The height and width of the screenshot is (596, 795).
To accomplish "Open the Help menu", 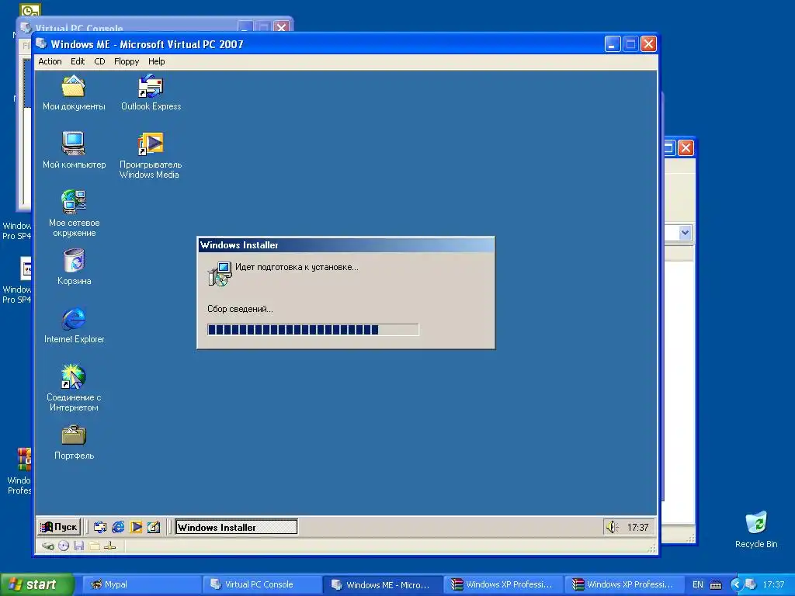I will 156,61.
